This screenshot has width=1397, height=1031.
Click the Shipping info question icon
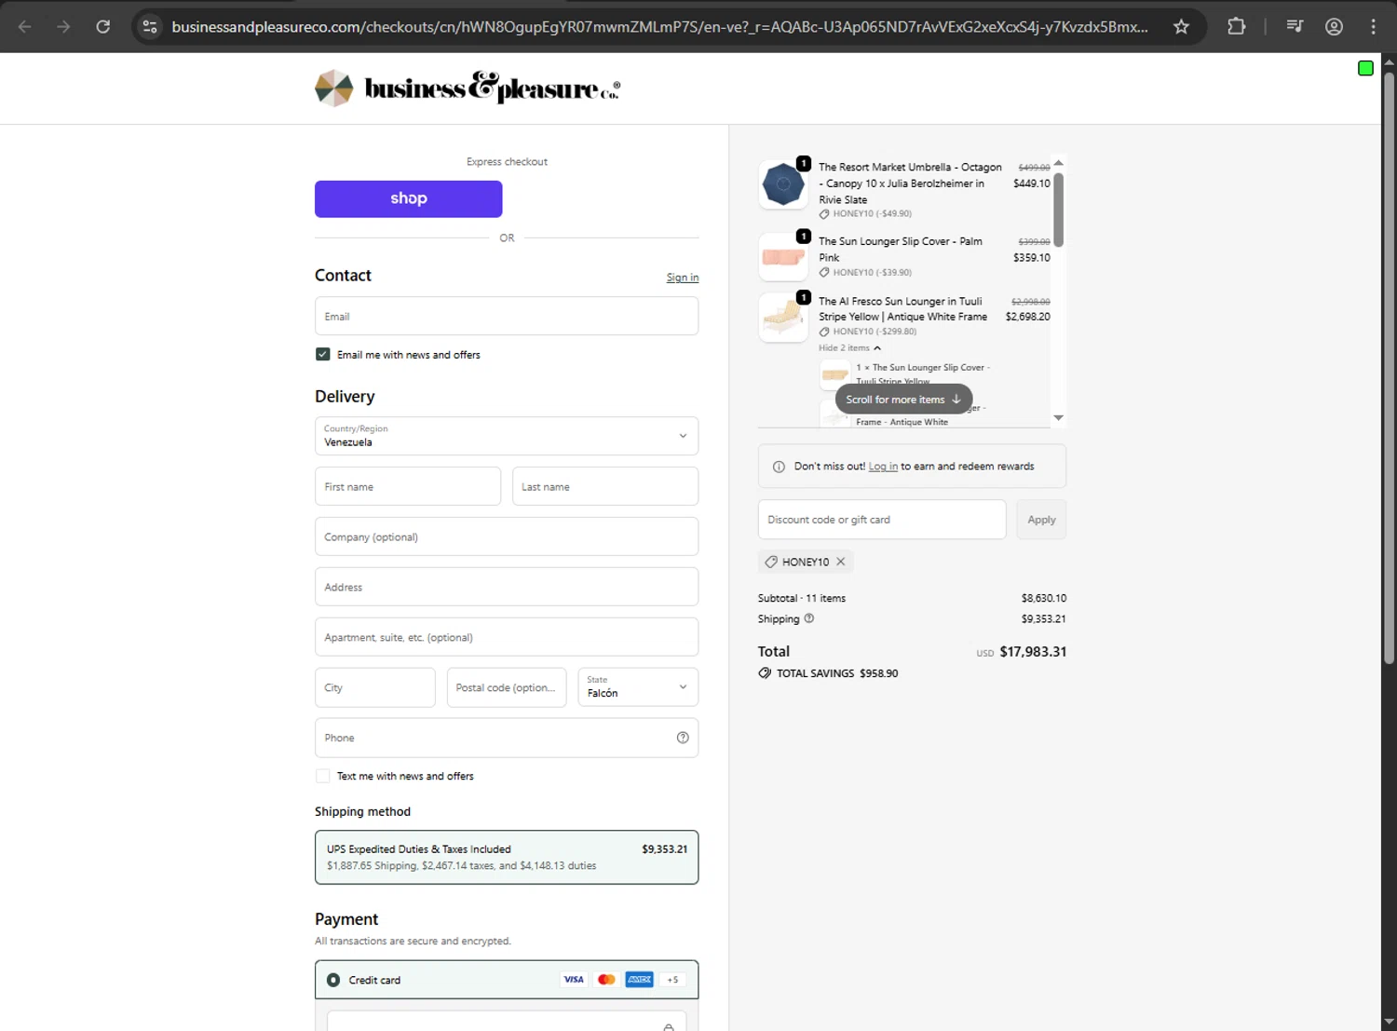point(808,618)
